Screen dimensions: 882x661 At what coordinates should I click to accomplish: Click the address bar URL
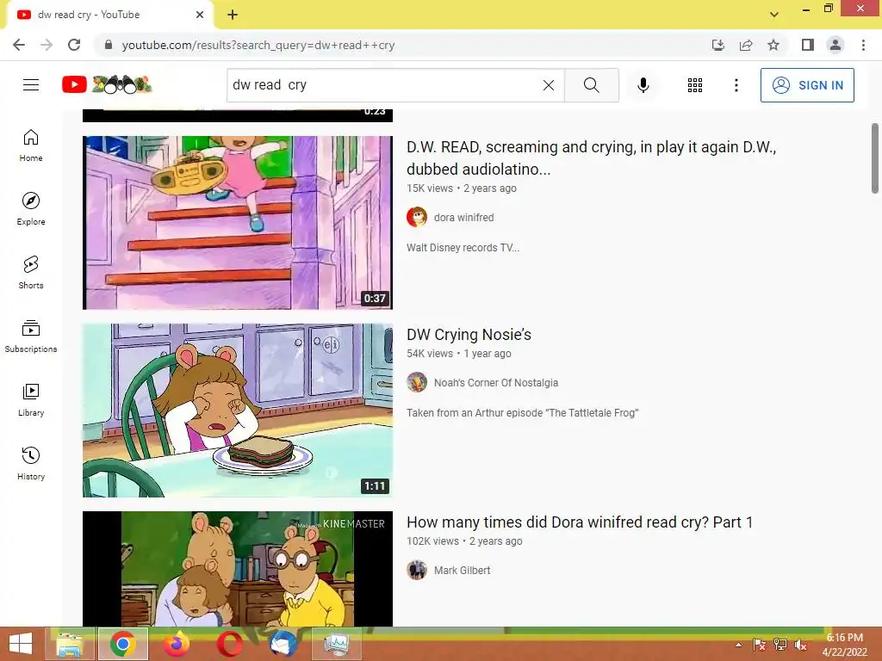pos(258,45)
